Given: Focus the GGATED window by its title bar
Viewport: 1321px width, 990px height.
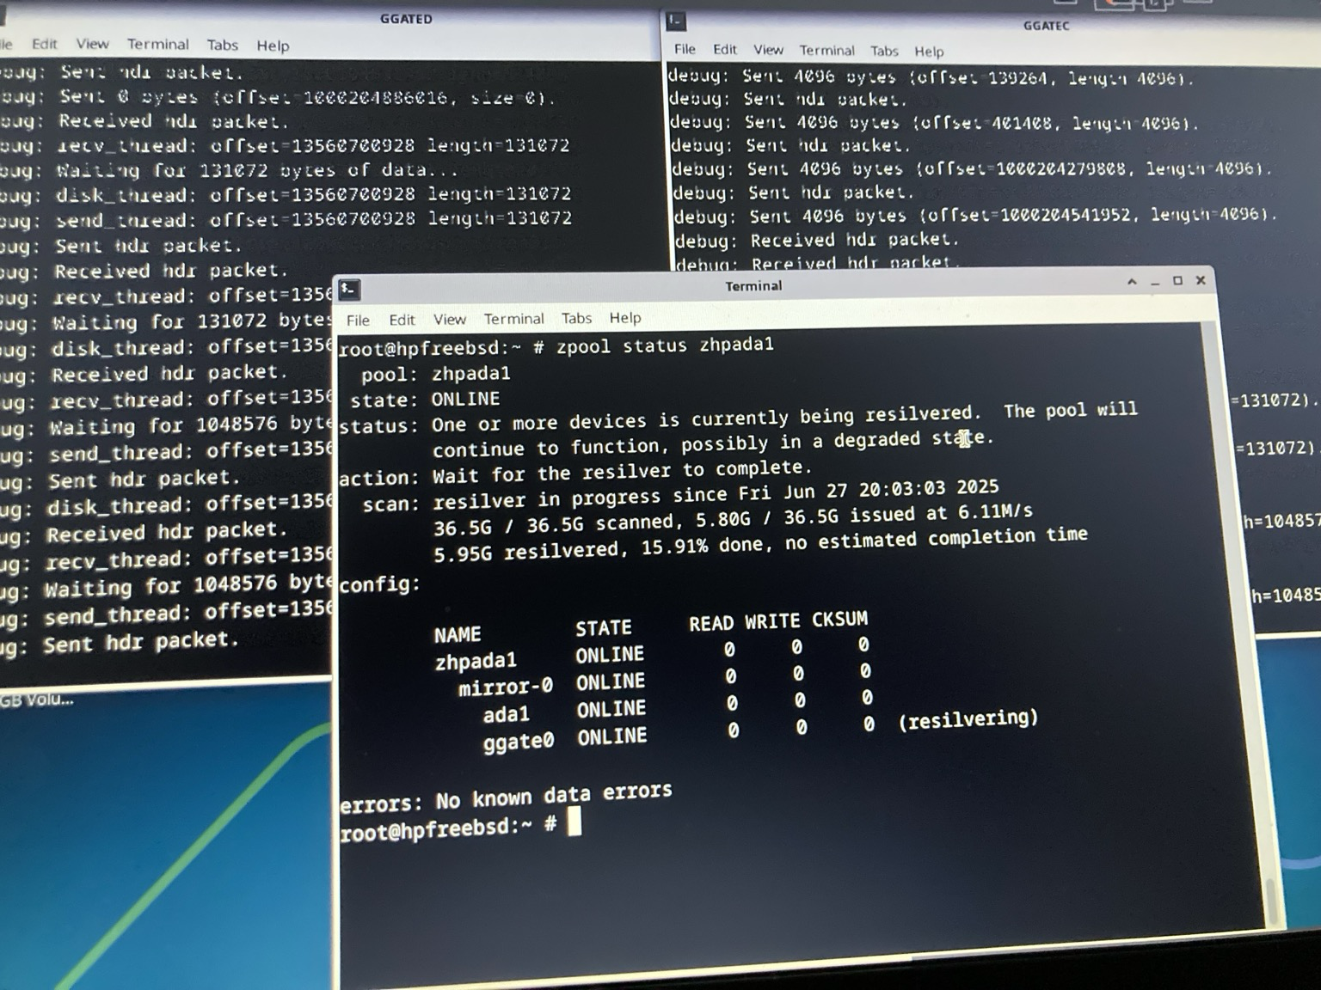Looking at the screenshot, I should (x=406, y=19).
